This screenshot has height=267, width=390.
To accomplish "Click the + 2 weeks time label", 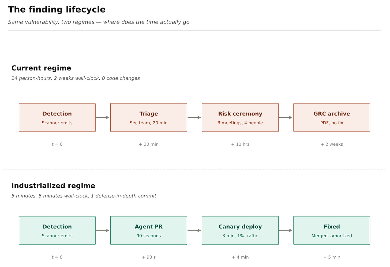I will pyautogui.click(x=332, y=144).
